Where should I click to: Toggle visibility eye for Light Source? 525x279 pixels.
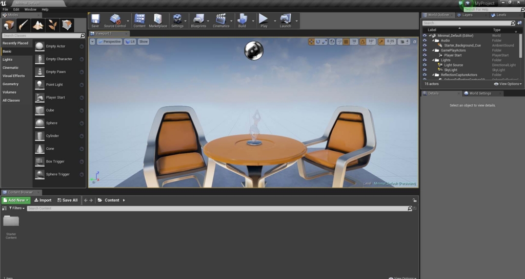point(425,65)
